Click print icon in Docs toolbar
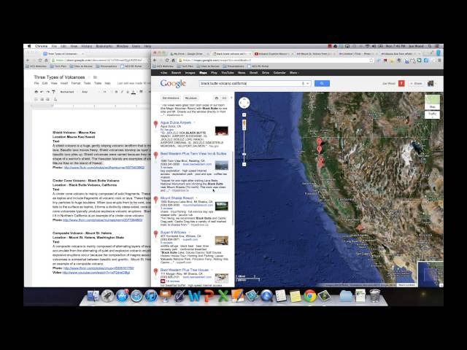 pyautogui.click(x=36, y=92)
